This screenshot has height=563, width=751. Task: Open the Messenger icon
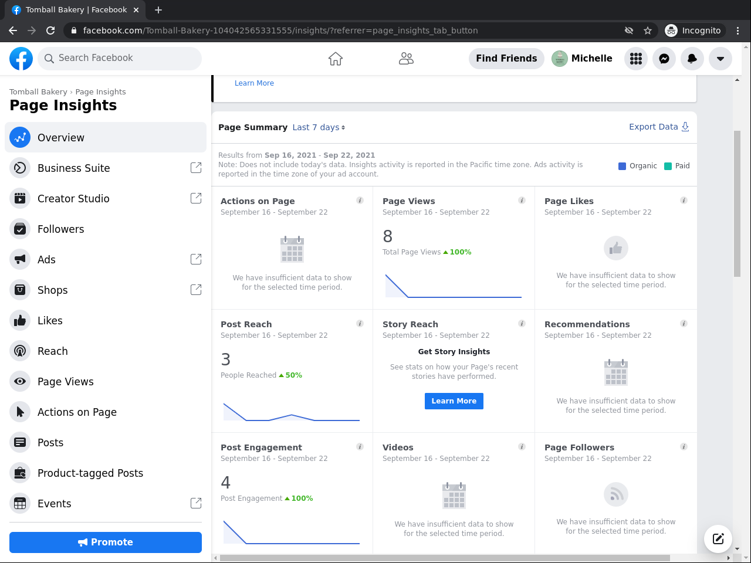tap(664, 59)
